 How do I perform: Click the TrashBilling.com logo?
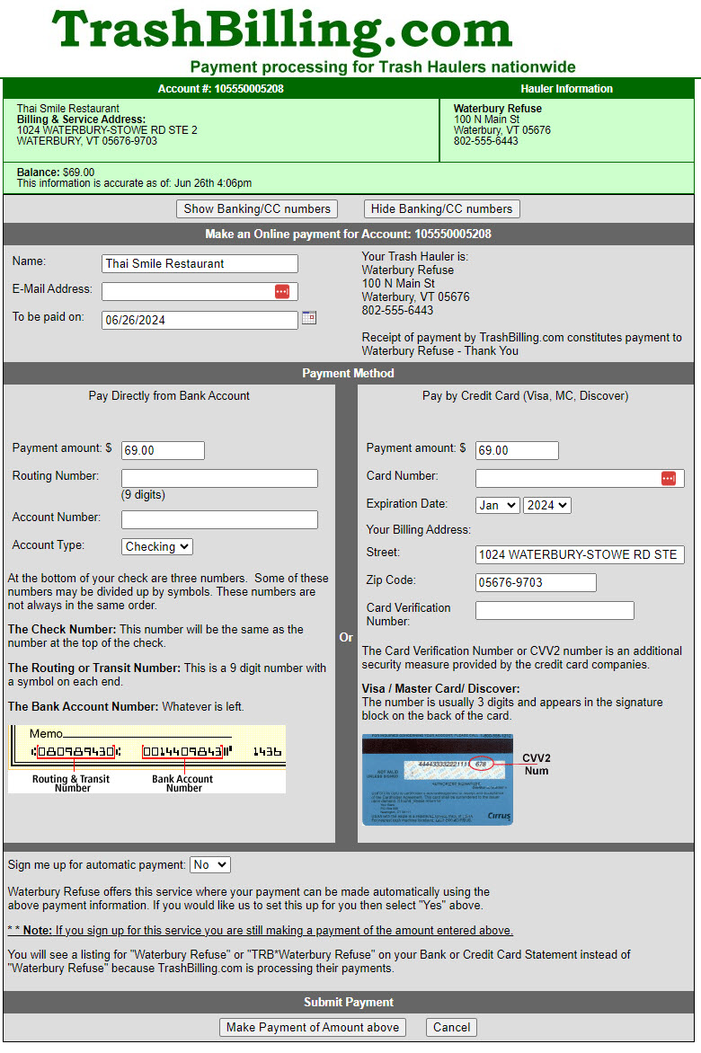(282, 31)
